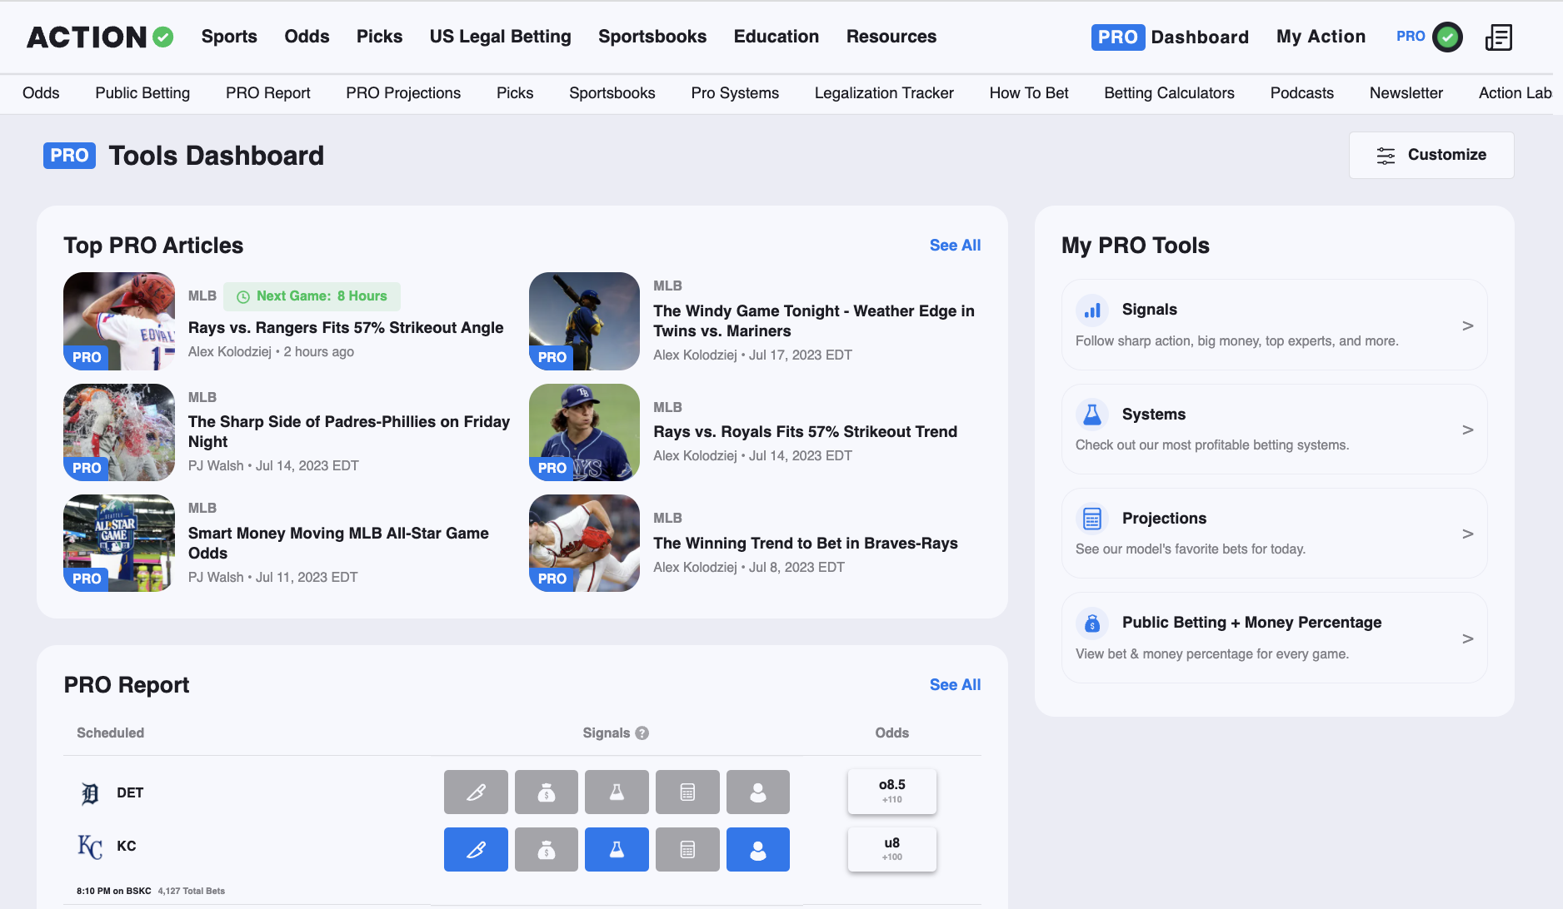Open the Sports menu in top navigation

tap(229, 37)
